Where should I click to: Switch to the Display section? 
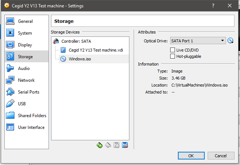click(x=26, y=45)
